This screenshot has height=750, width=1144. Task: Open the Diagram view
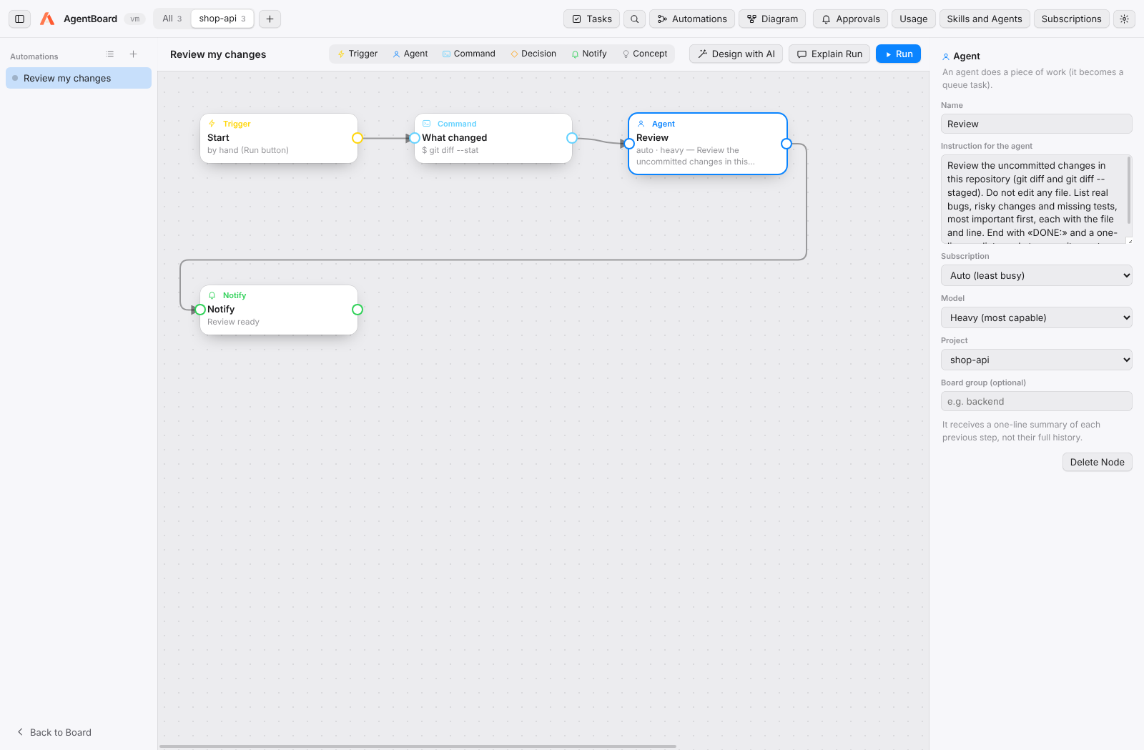tap(772, 19)
